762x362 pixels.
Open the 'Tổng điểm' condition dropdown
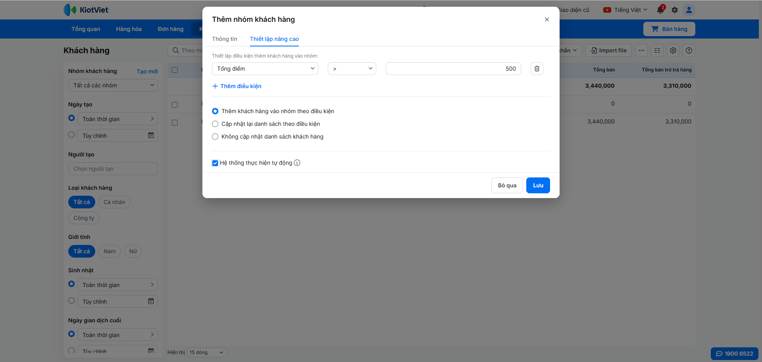point(265,69)
